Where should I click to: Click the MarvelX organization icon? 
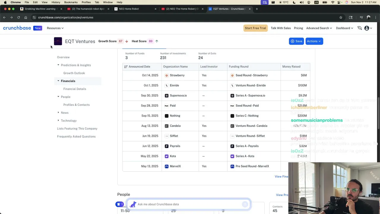pos(167,166)
